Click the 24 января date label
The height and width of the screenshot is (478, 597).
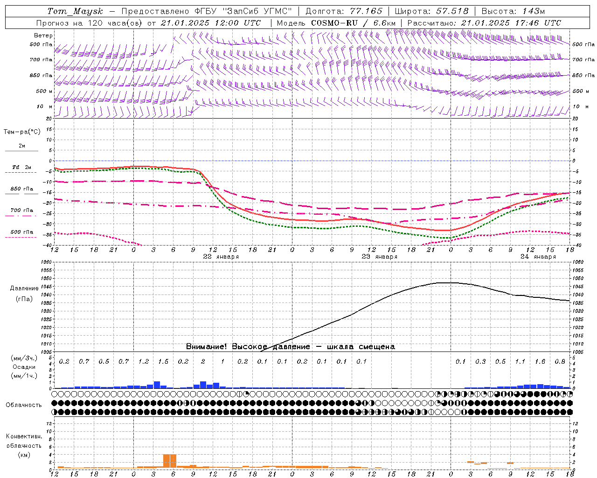pos(538,257)
